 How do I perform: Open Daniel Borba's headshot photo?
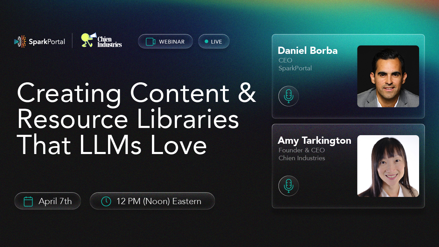388,76
